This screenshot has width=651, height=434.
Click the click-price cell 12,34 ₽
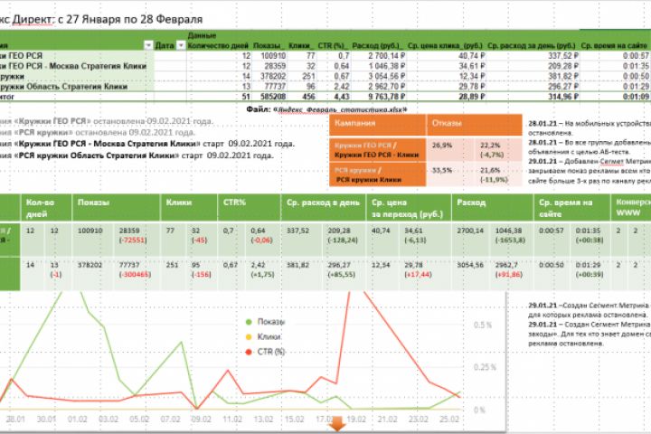472,77
